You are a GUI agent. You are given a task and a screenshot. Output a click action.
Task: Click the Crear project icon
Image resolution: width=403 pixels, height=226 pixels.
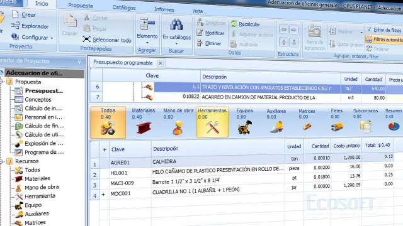[15, 14]
